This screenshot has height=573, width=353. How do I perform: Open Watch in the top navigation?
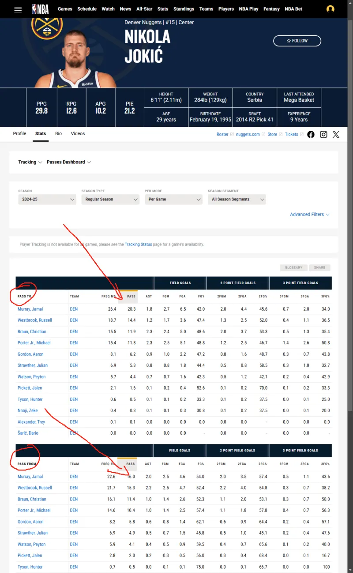pos(108,9)
